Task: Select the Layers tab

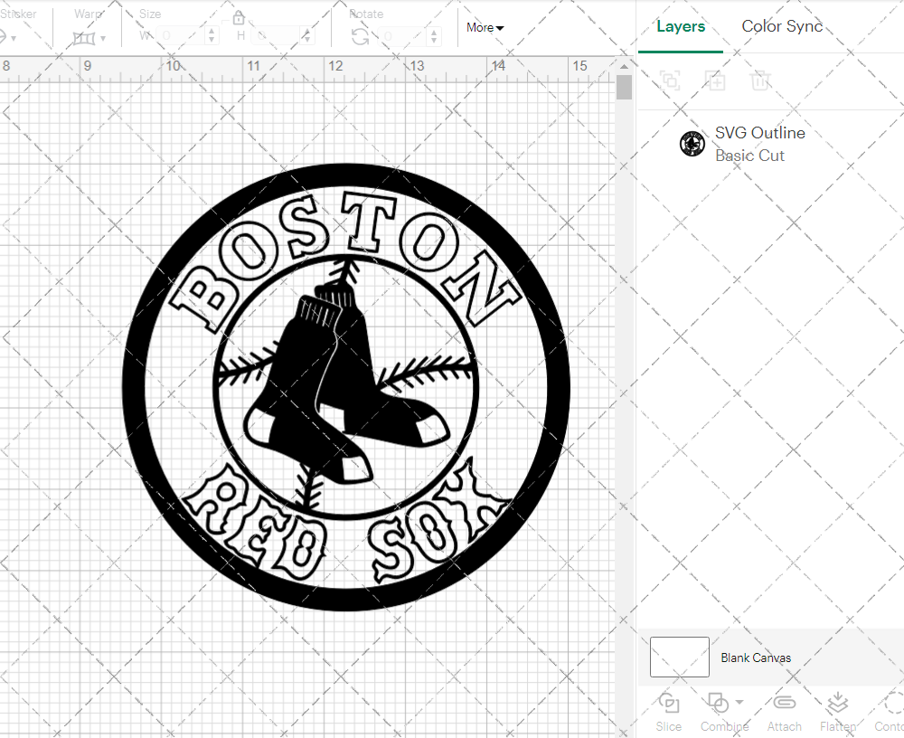Action: click(x=681, y=26)
